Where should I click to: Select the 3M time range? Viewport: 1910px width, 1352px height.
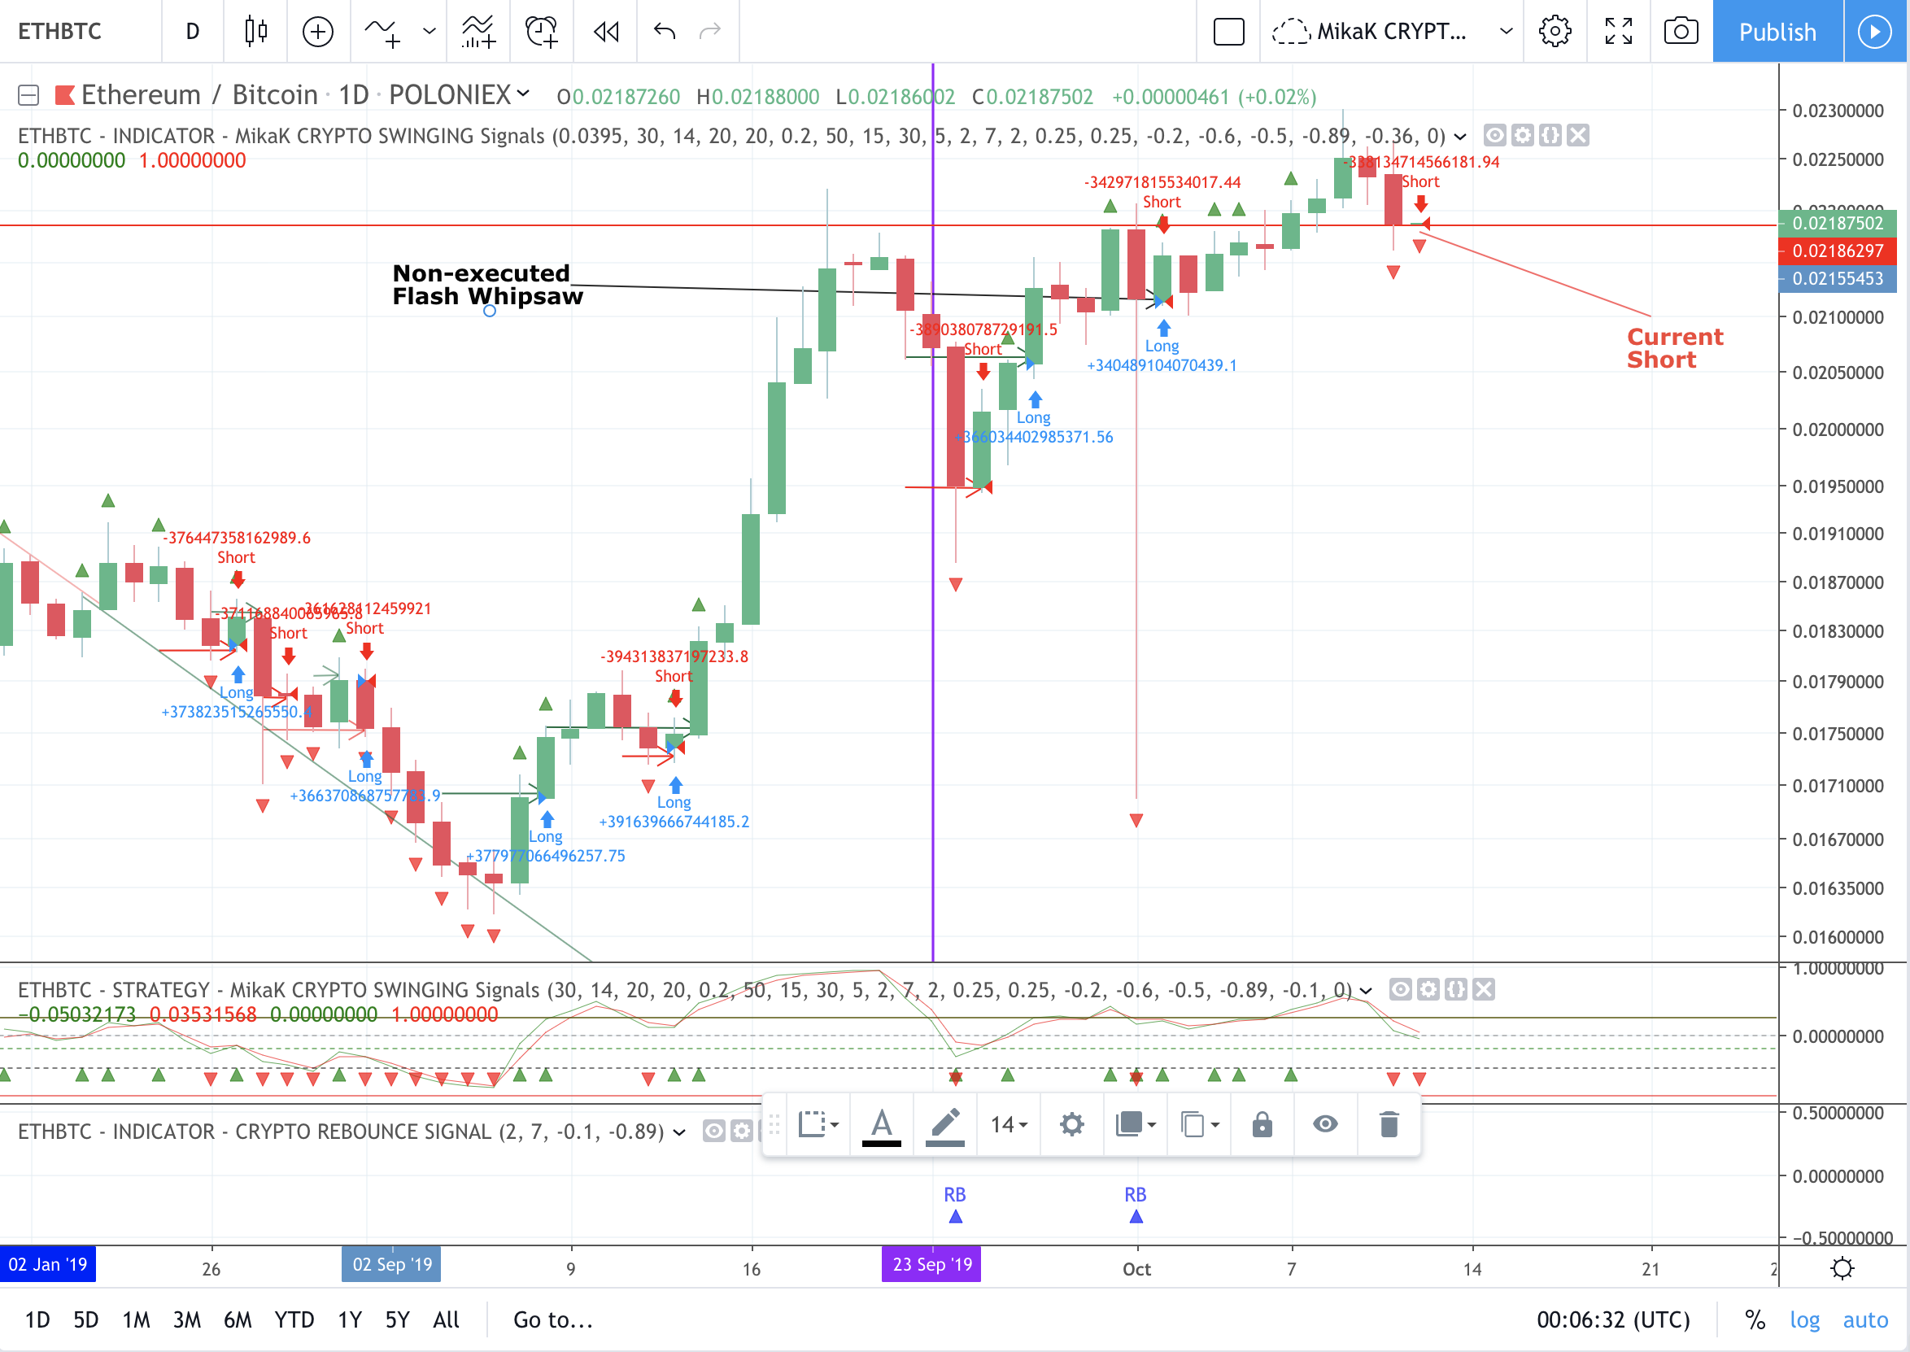(186, 1319)
